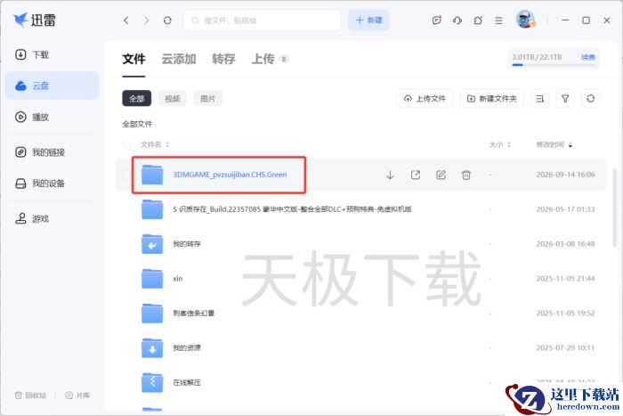Switch to the 文件 tab
The height and width of the screenshot is (416, 623).
tap(133, 59)
